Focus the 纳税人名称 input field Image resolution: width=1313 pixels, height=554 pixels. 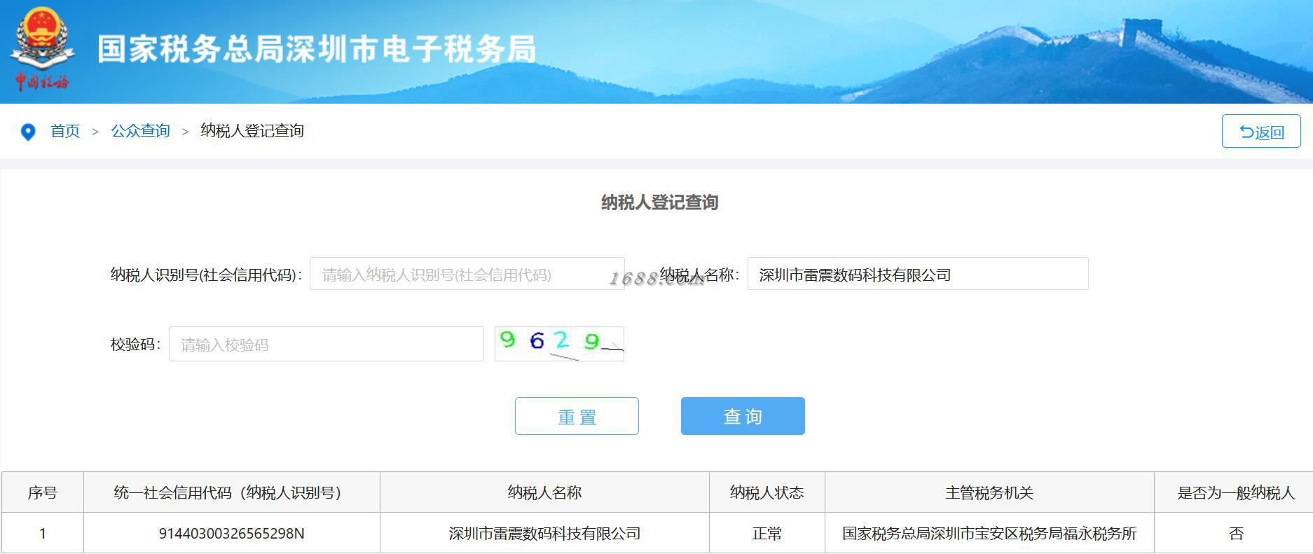click(x=918, y=274)
